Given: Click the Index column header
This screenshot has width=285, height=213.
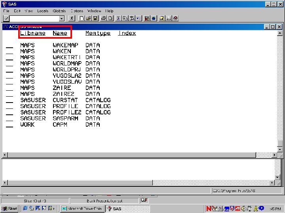Looking at the screenshot, I should (x=127, y=33).
